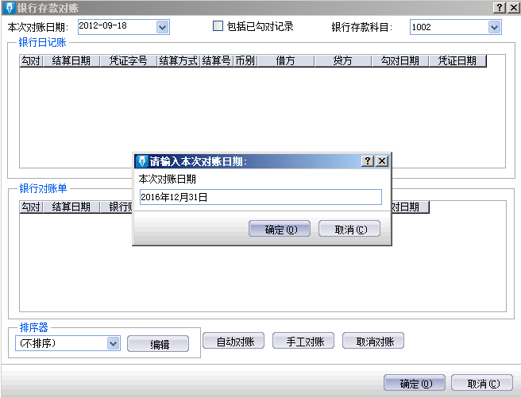Close the bank deposit reconciliation window
Viewport: 521px width, 398px height.
(514, 8)
